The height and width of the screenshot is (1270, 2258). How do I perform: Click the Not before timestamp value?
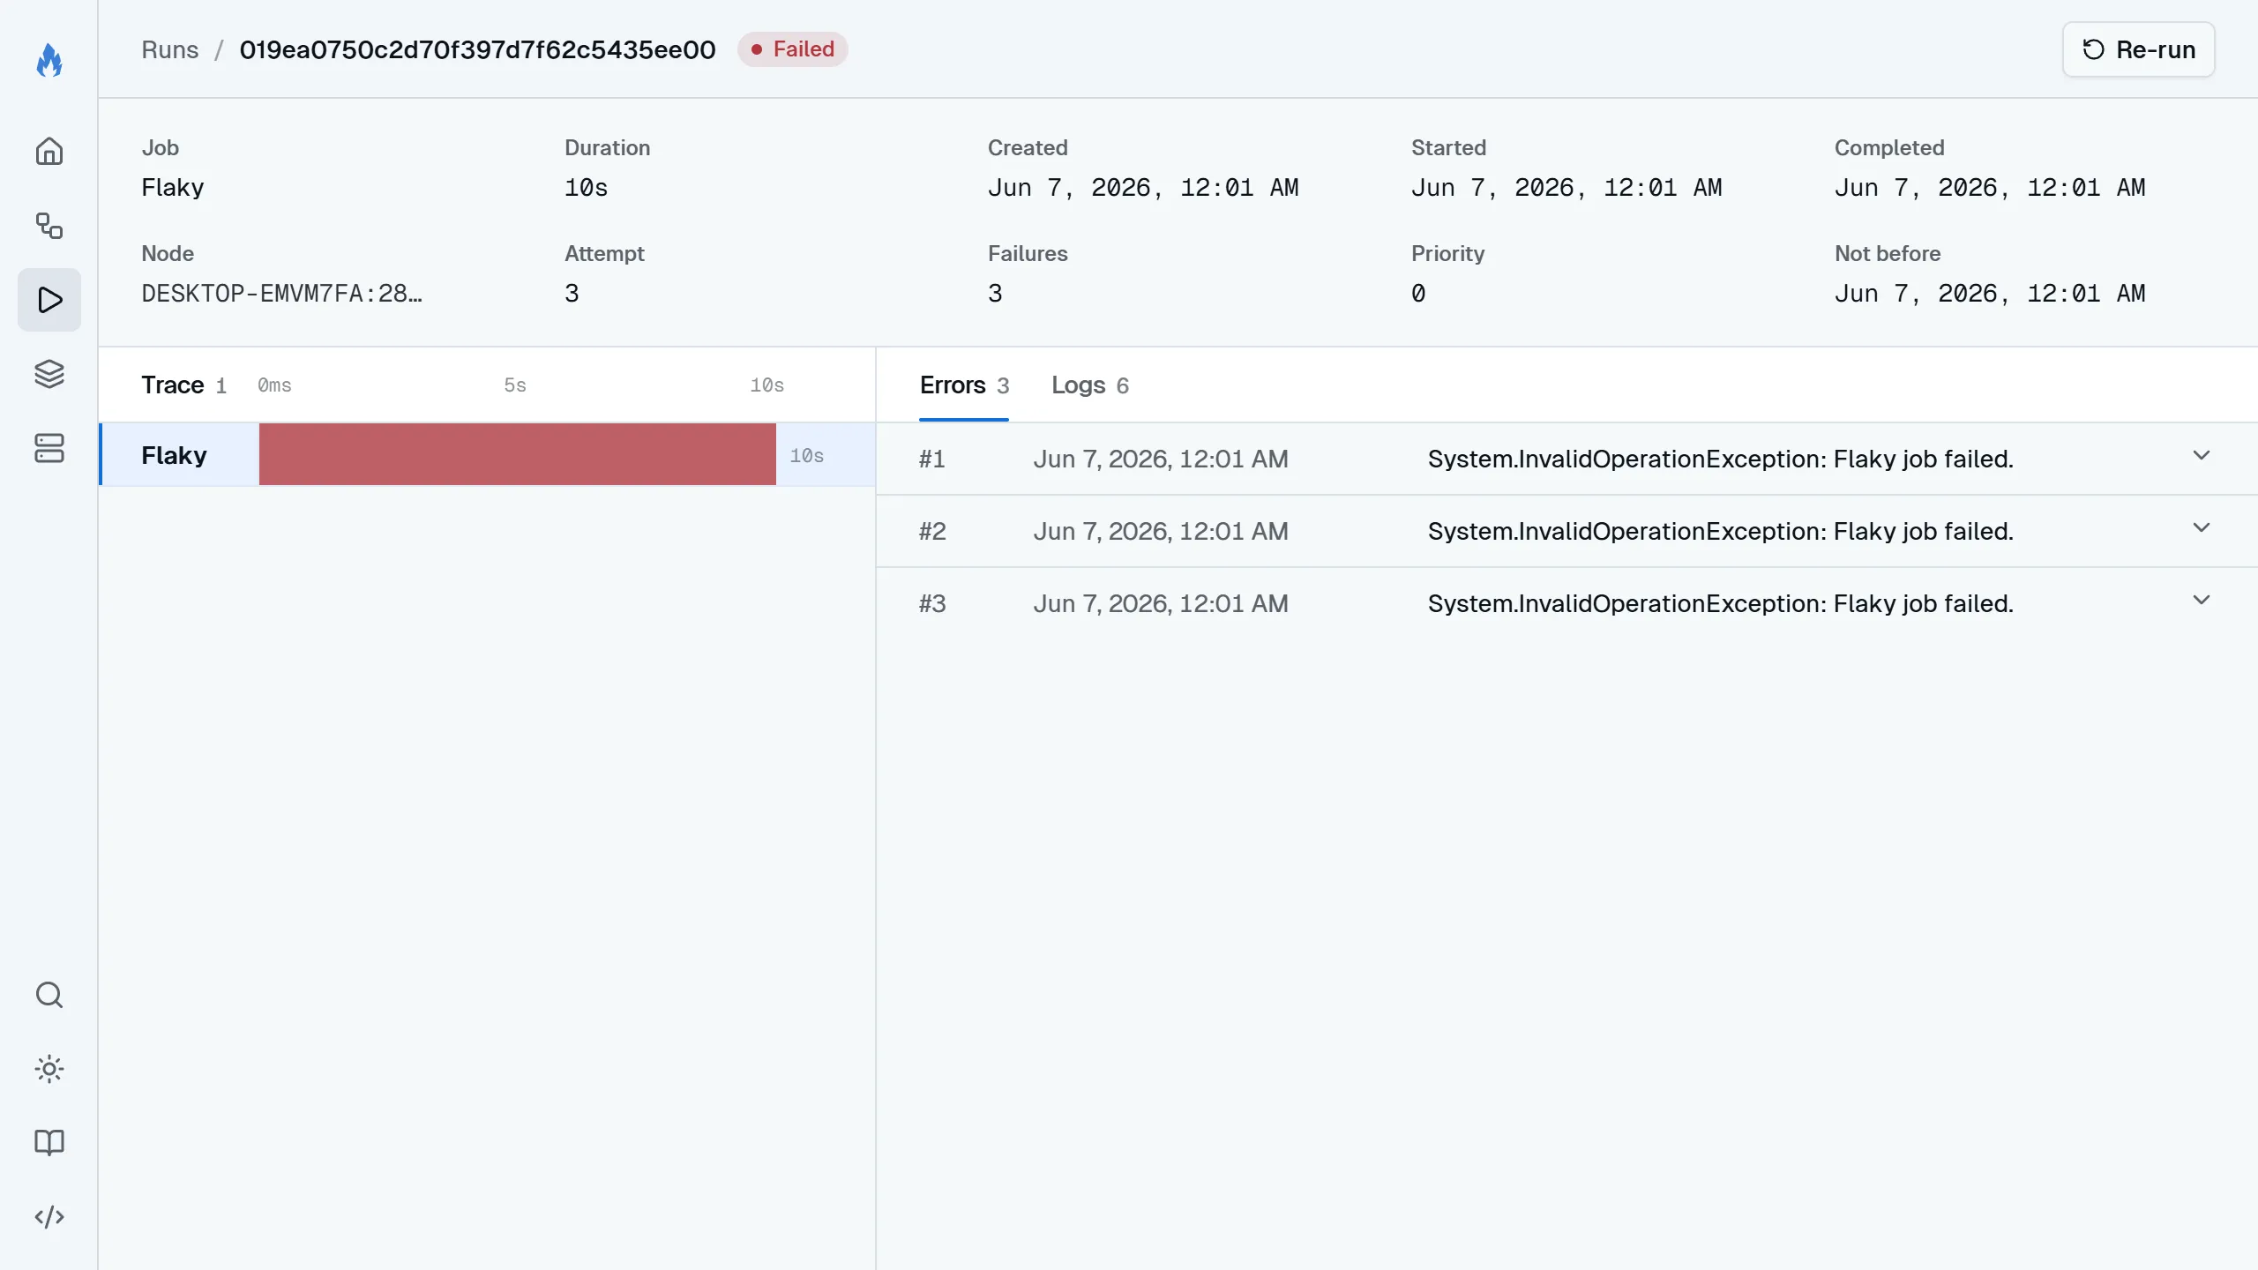tap(1990, 294)
